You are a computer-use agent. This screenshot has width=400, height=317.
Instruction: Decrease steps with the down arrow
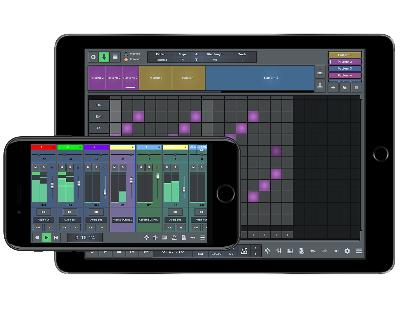[x=196, y=60]
